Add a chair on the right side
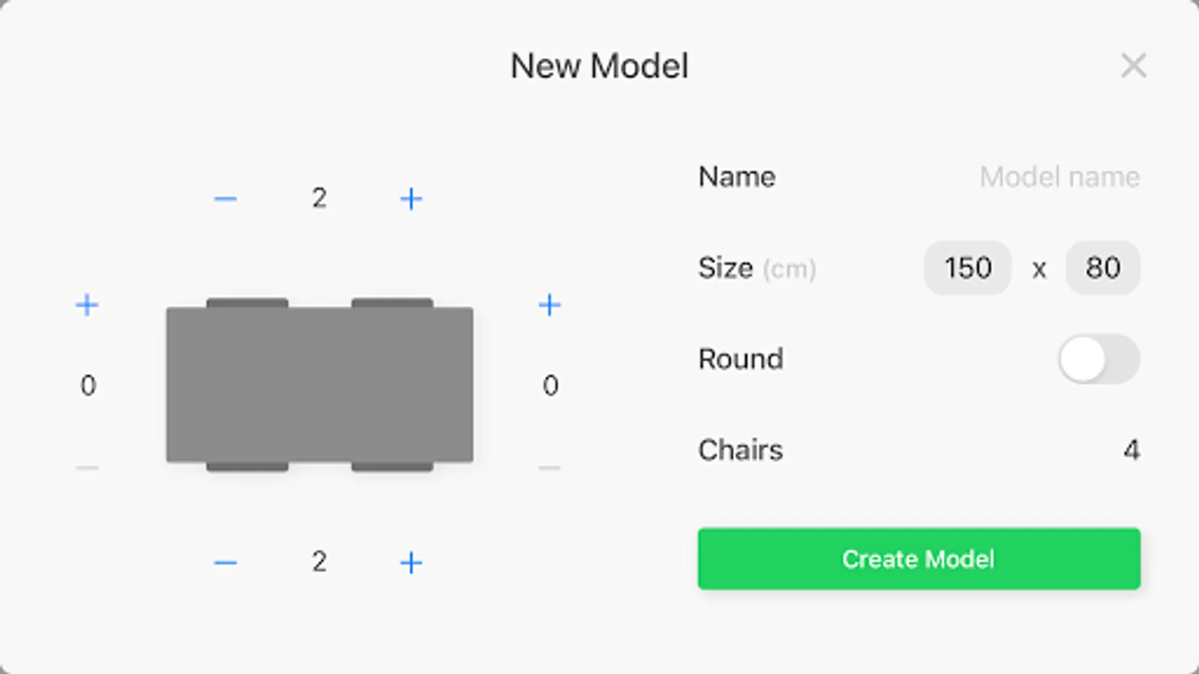1199x674 pixels. tap(549, 305)
